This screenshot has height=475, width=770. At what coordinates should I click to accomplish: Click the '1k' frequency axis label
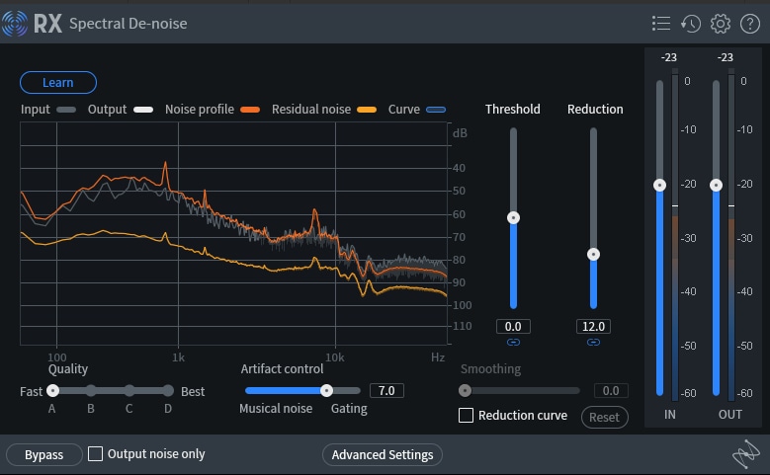[178, 357]
